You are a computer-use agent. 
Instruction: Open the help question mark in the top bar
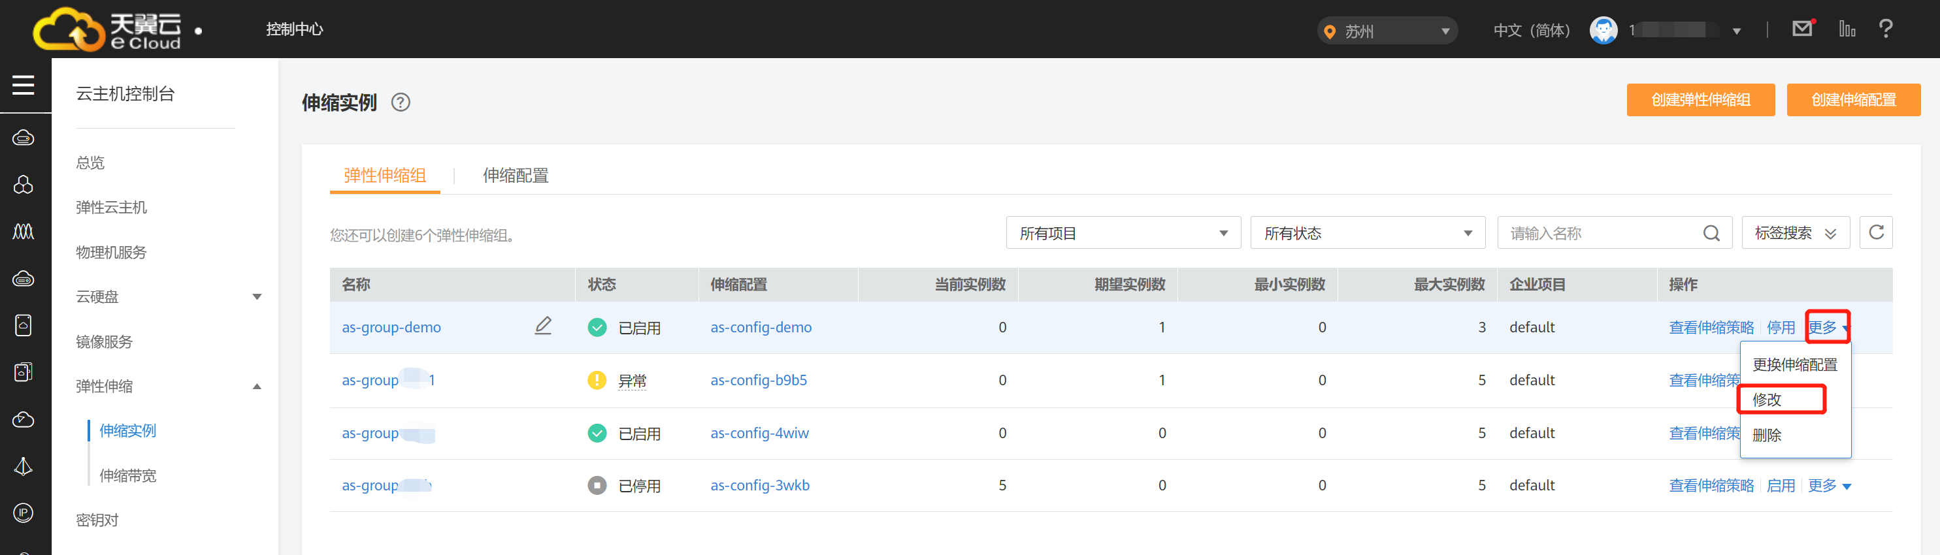click(x=1886, y=29)
